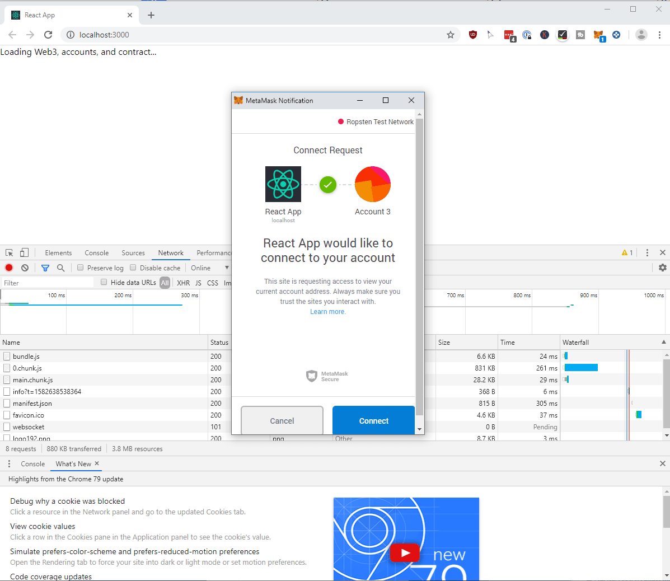
Task: Toggle the network filter funnel icon
Action: (x=45, y=268)
